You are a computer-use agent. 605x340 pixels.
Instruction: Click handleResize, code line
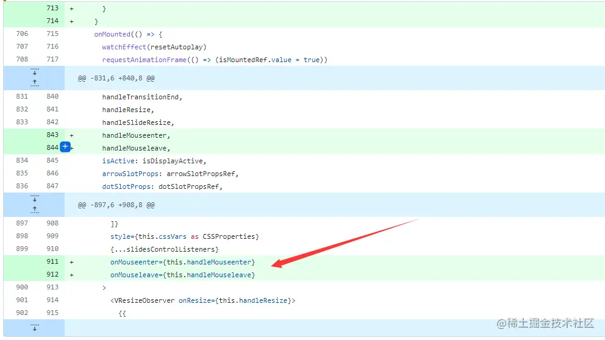(128, 110)
